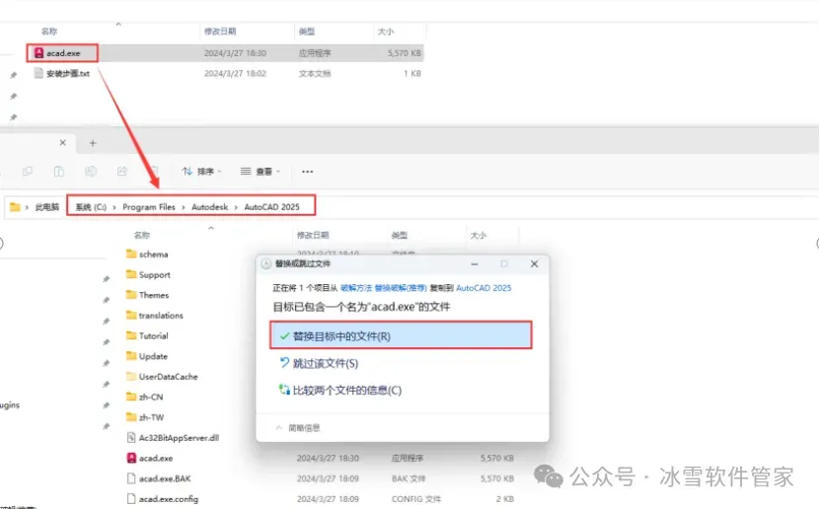This screenshot has width=820, height=509.
Task: Click the Share toolbar icon
Action: 121,172
